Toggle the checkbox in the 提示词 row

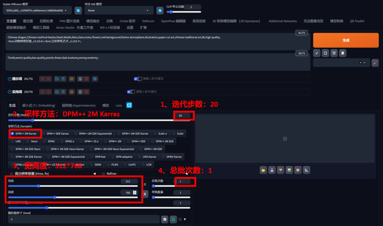coord(136,79)
